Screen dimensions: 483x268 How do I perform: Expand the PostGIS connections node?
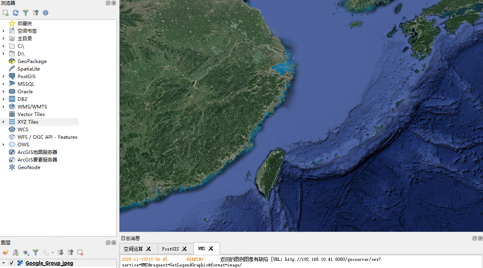click(4, 77)
